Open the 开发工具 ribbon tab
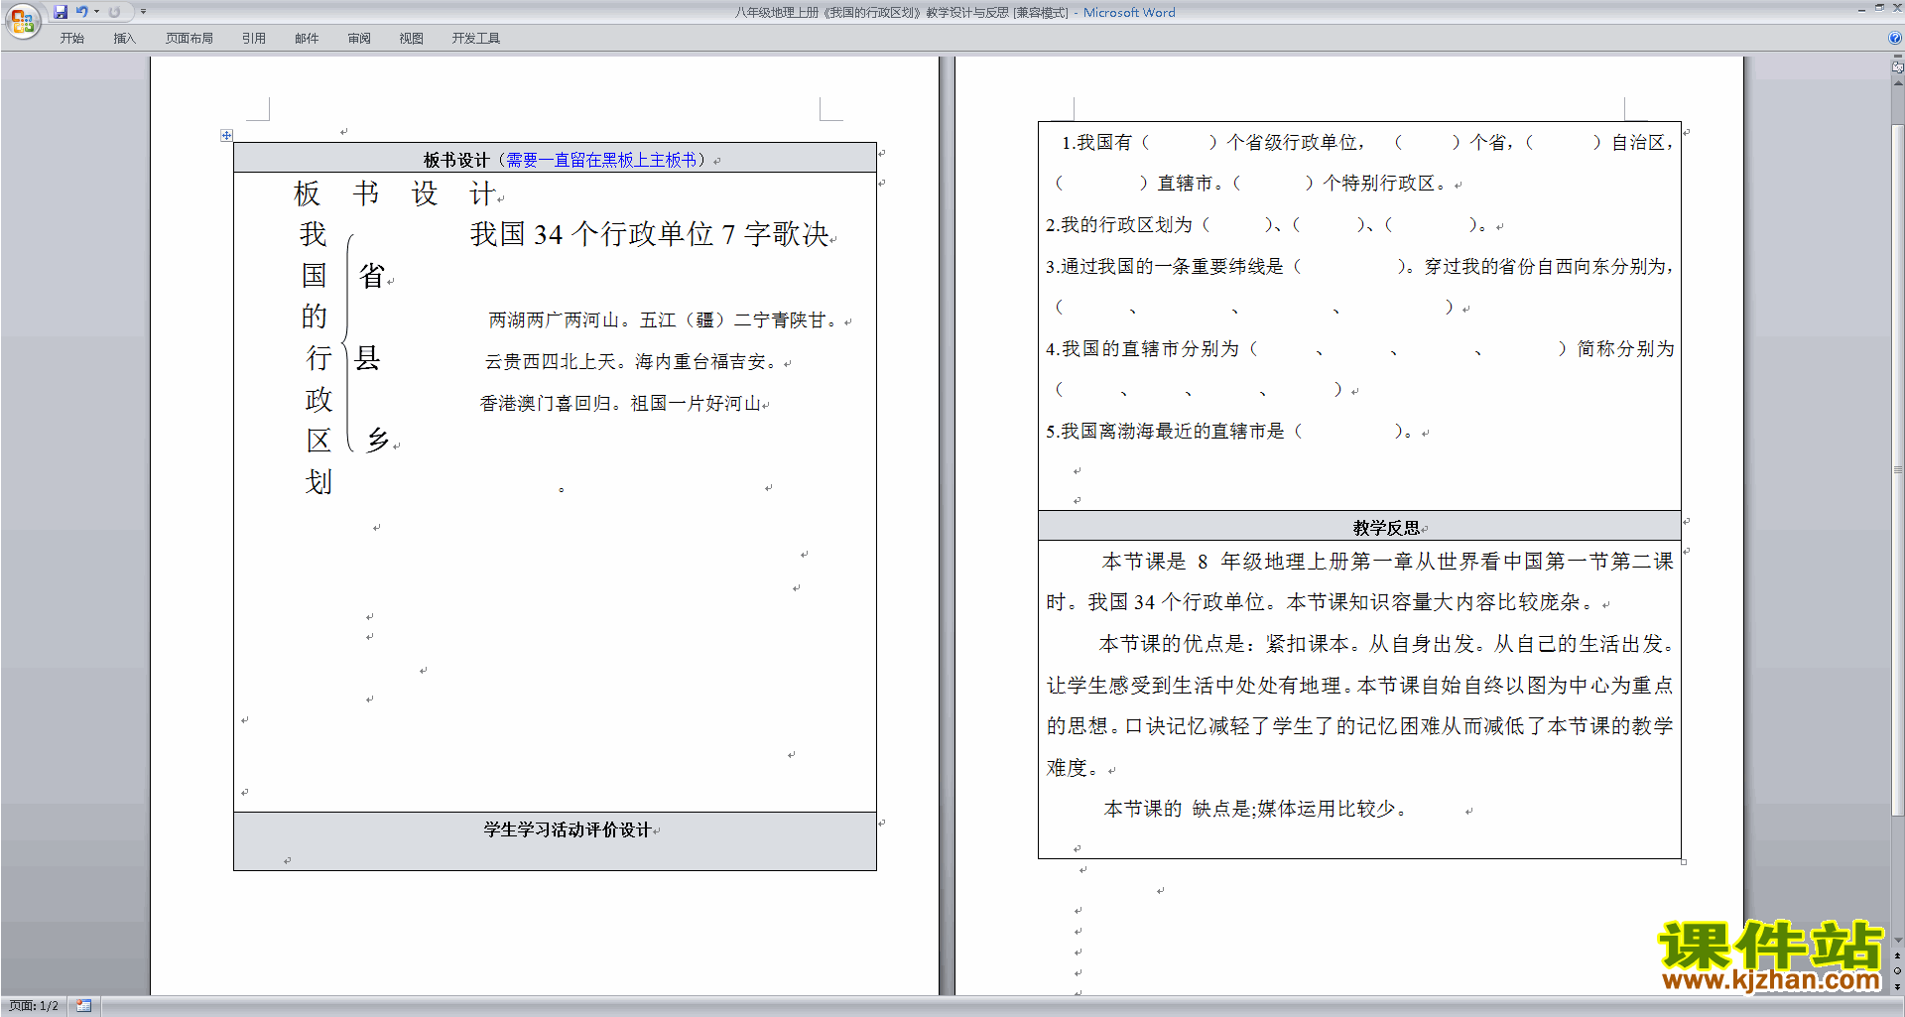This screenshot has height=1017, width=1905. pyautogui.click(x=476, y=39)
